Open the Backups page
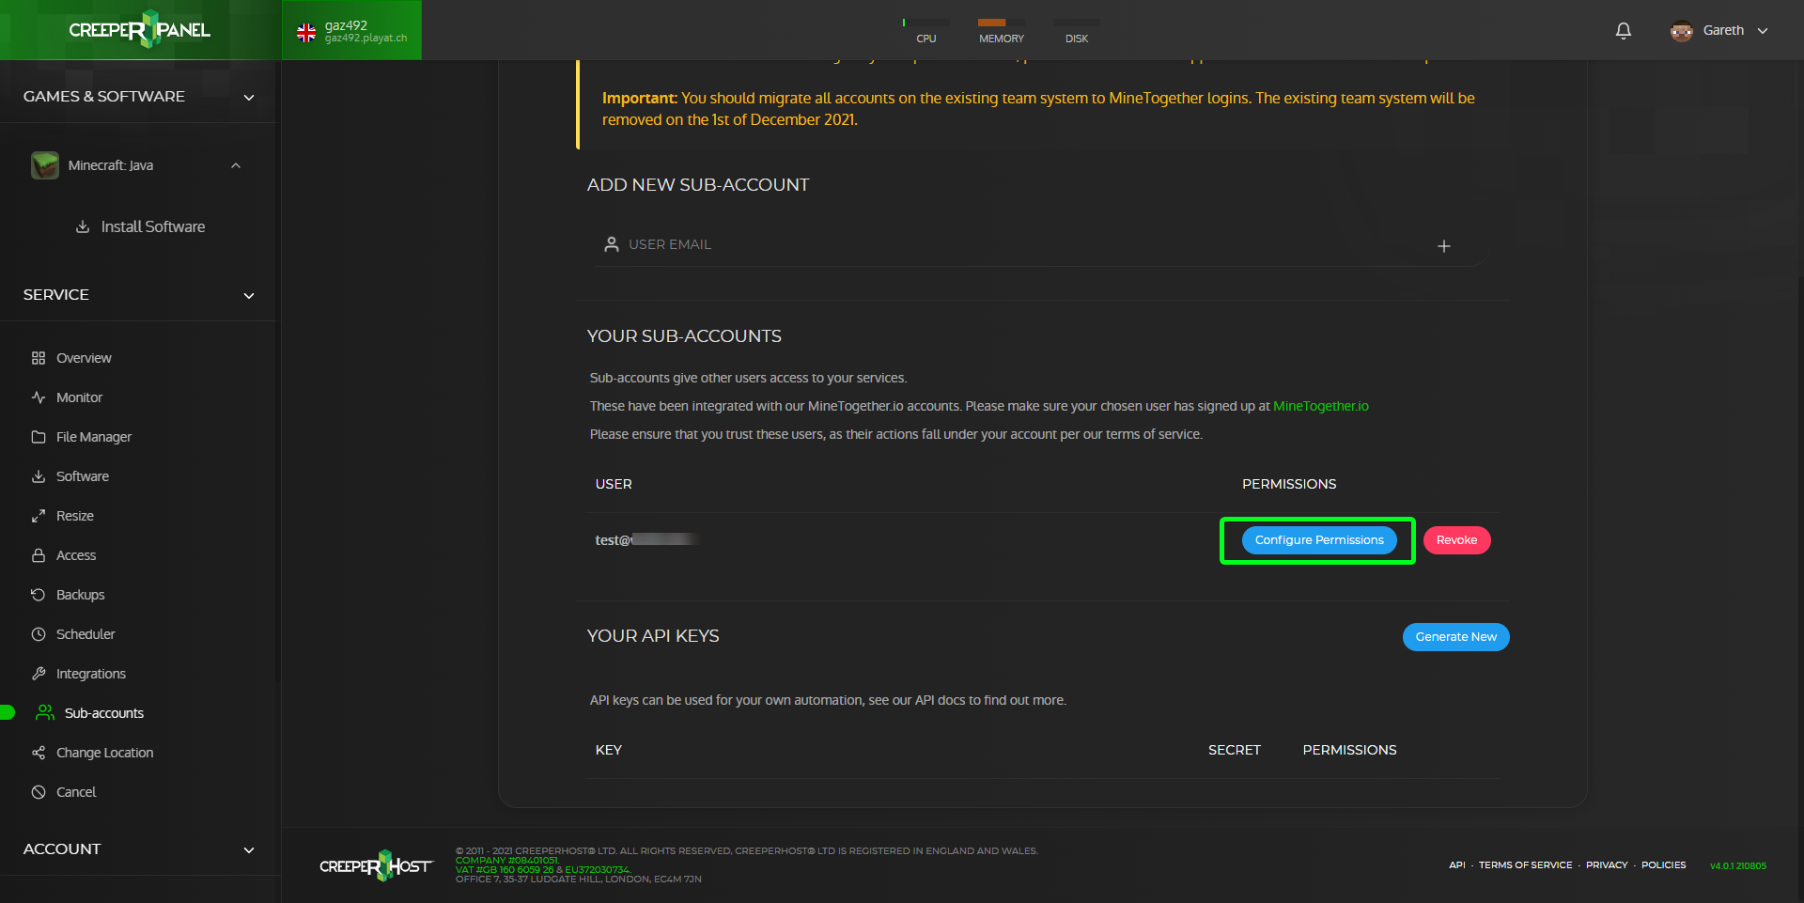The height and width of the screenshot is (903, 1804). [80, 595]
